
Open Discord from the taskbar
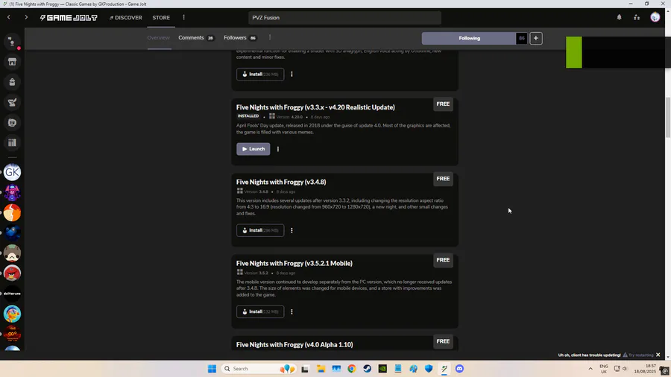coord(459,369)
